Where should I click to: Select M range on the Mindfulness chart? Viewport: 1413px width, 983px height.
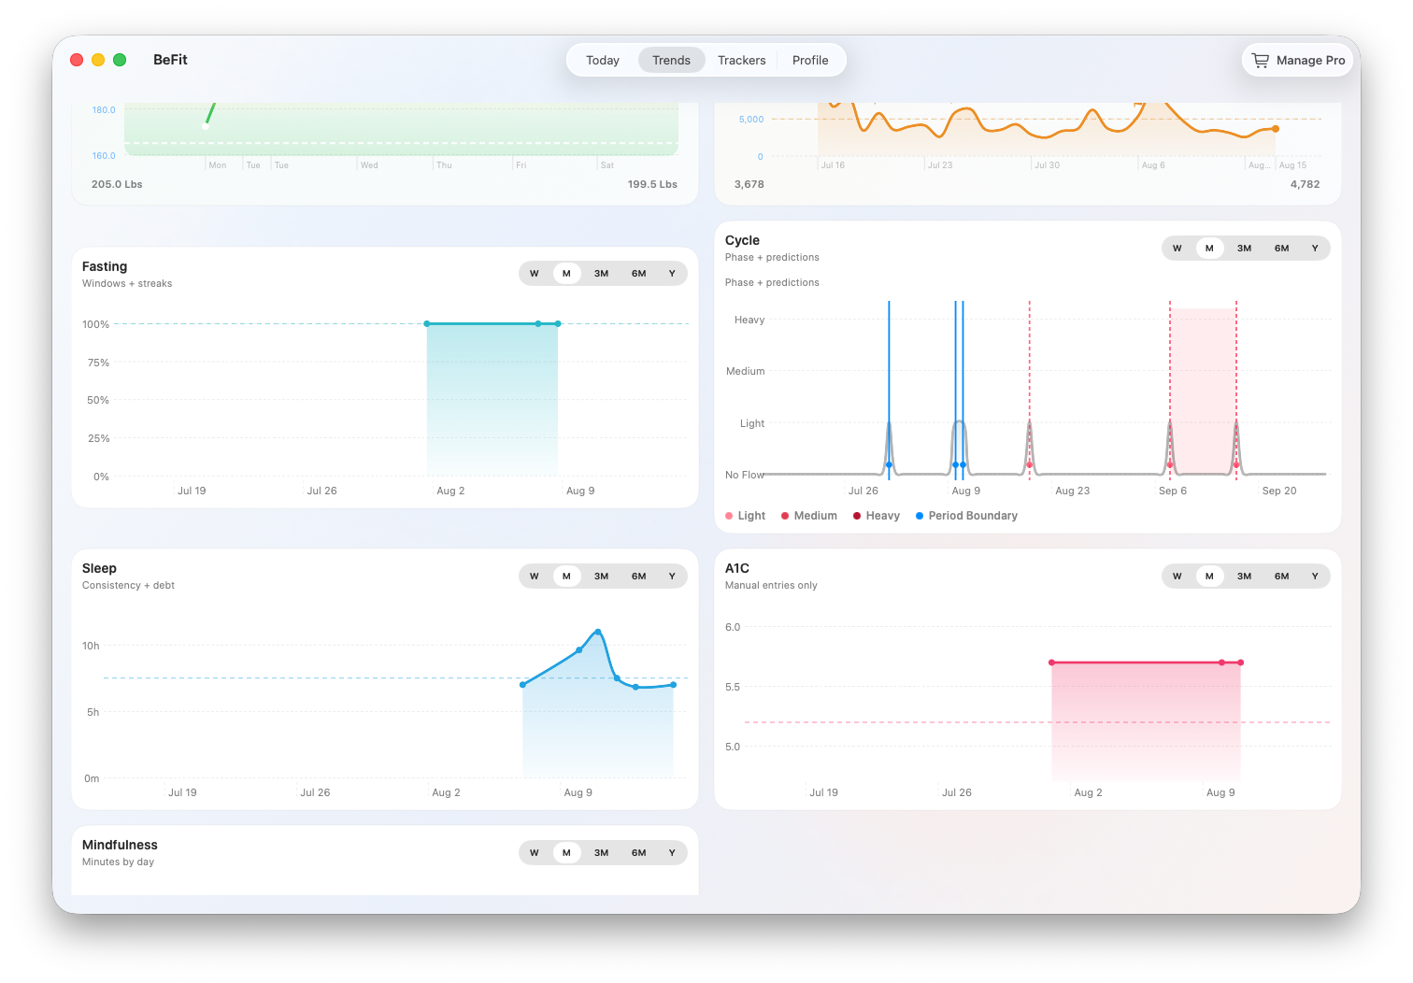pyautogui.click(x=566, y=853)
